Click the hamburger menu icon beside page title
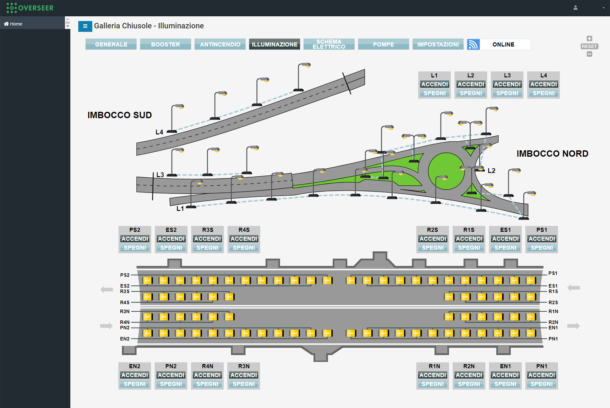This screenshot has width=610, height=408. pyautogui.click(x=85, y=26)
